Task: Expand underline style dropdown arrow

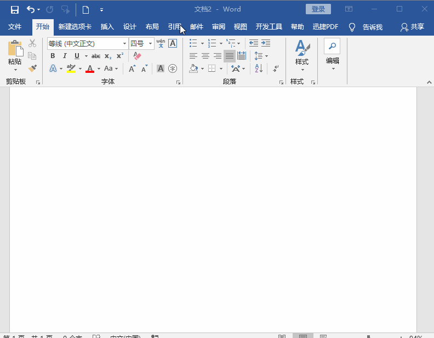Action: pos(86,56)
